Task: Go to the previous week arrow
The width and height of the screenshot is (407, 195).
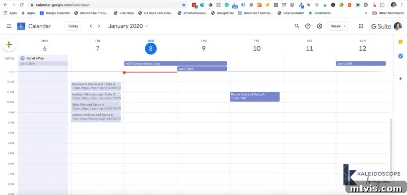Action: click(91, 26)
